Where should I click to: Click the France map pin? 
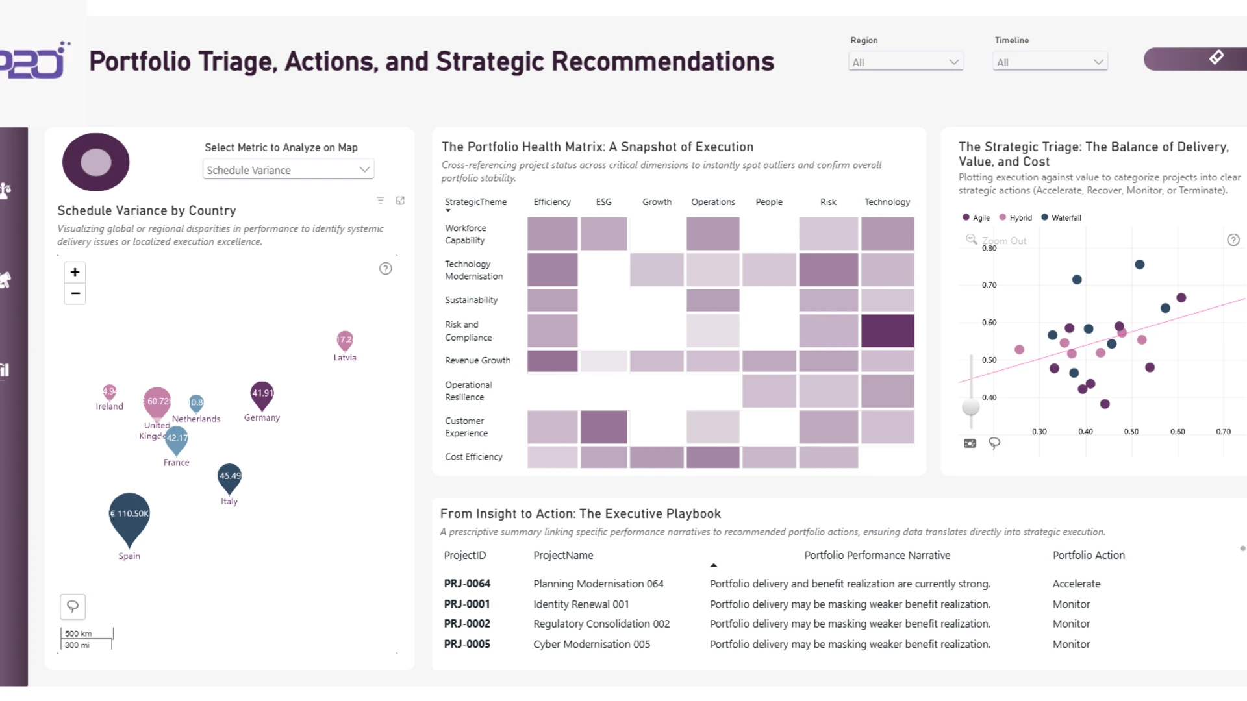pyautogui.click(x=176, y=441)
